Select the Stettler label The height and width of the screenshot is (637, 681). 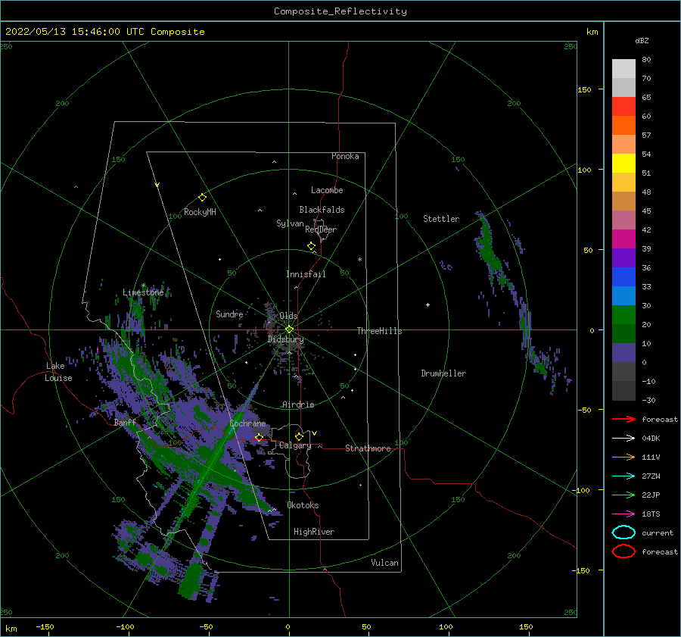point(441,219)
